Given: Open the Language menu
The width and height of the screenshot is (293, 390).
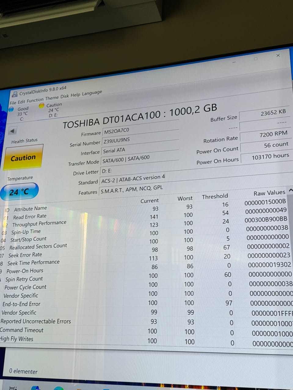Looking at the screenshot, I should 92,93.
